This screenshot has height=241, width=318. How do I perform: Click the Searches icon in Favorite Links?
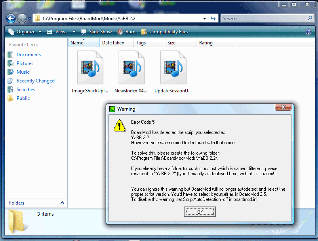click(10, 90)
